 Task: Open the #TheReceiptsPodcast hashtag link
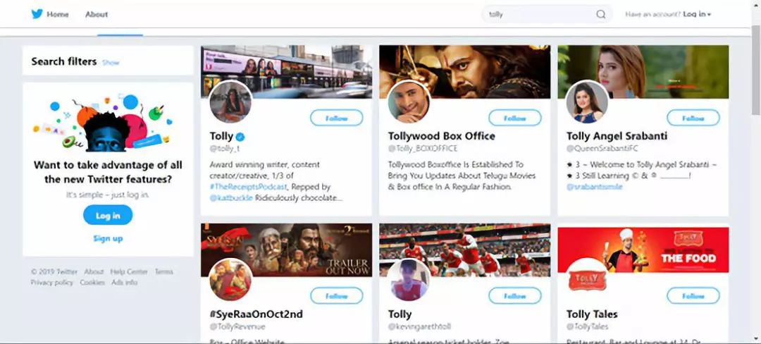point(248,187)
